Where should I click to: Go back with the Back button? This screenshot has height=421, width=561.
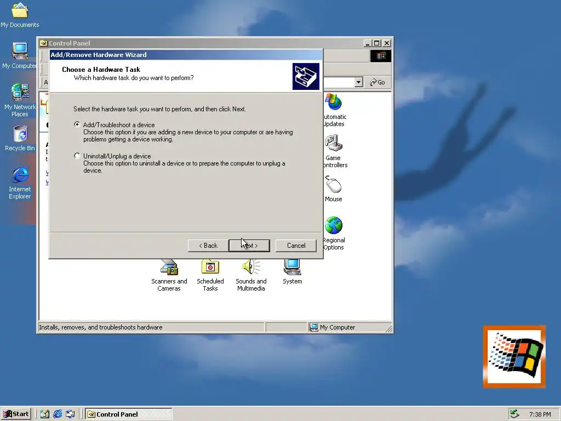(x=208, y=246)
